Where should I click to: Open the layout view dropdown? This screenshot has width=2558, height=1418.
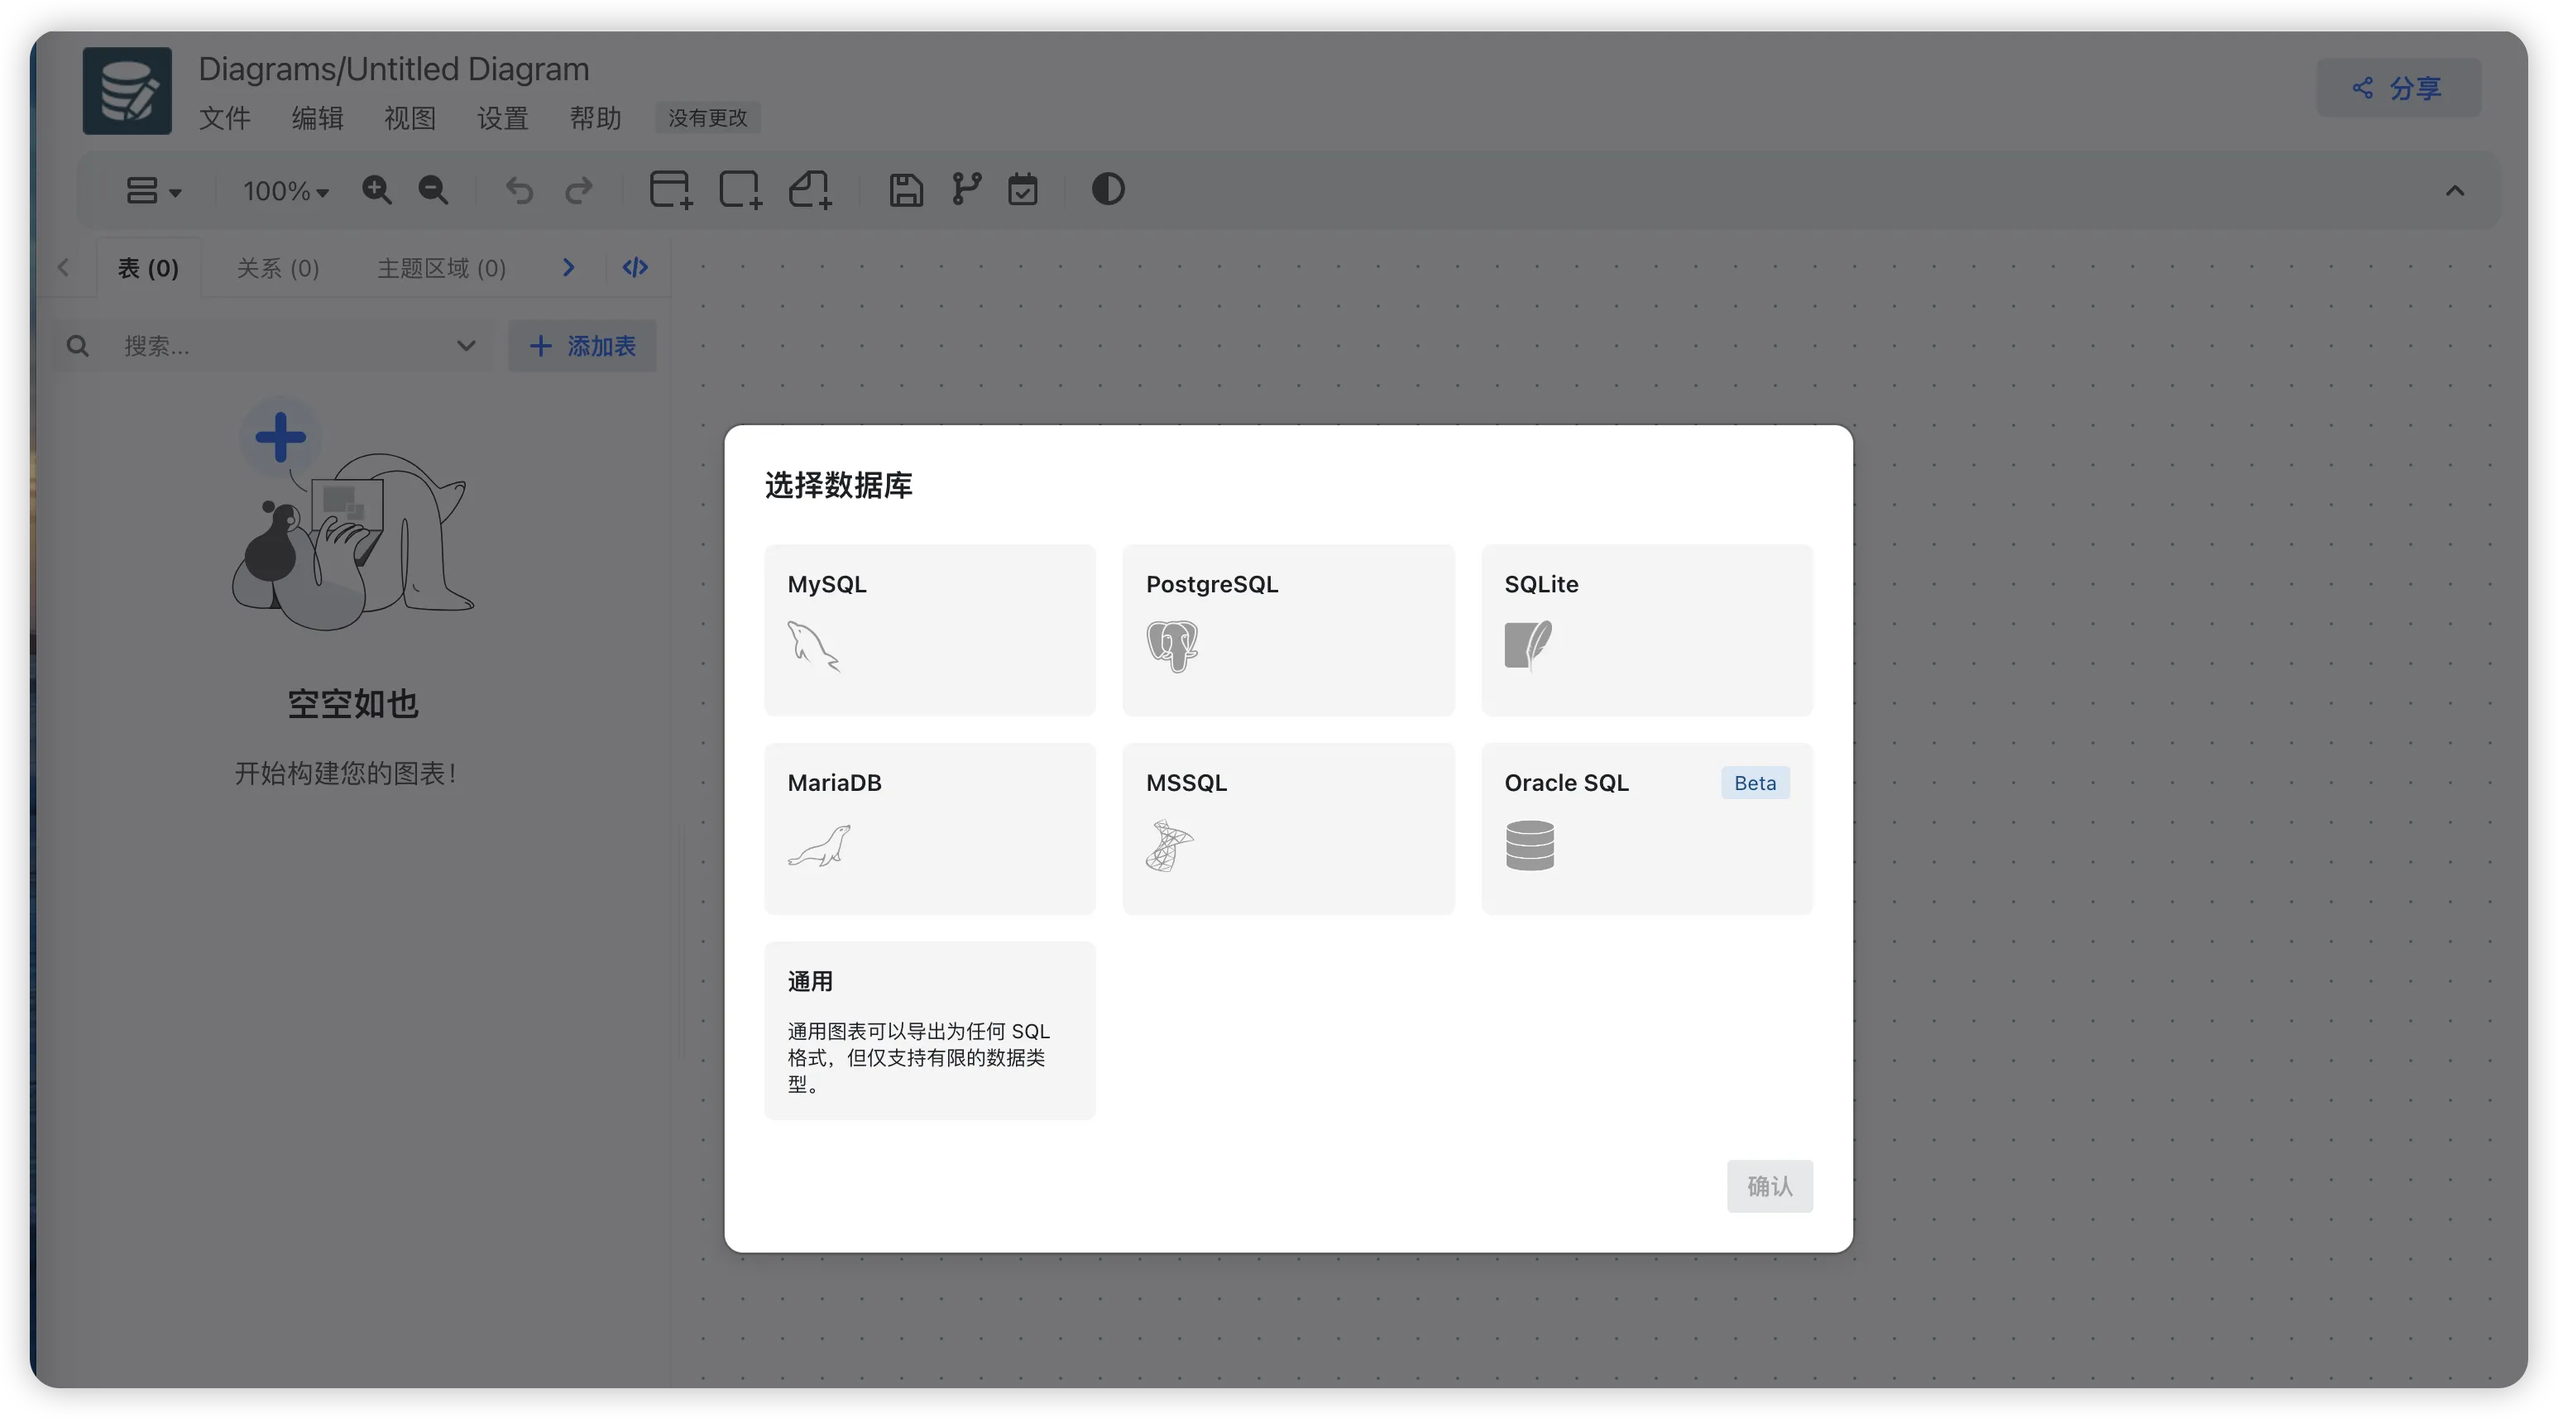[x=153, y=190]
